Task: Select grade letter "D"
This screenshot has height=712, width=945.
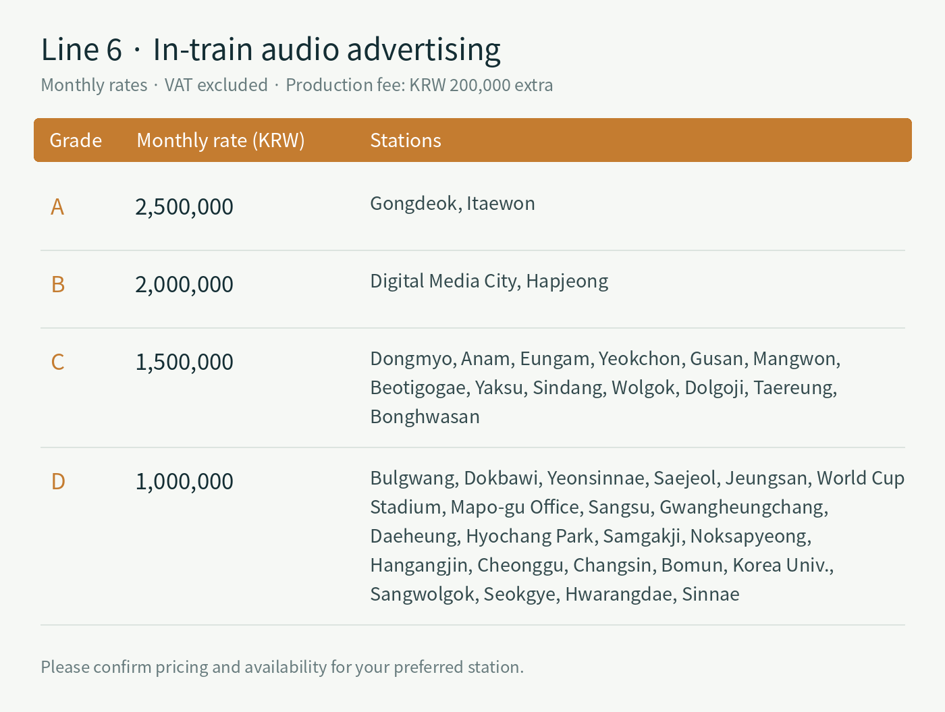Action: 58,481
